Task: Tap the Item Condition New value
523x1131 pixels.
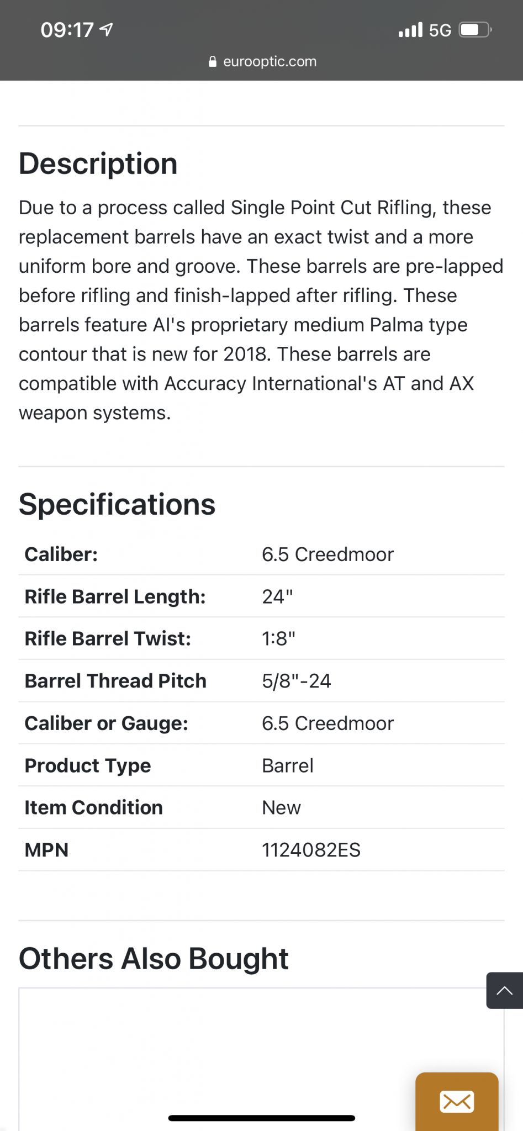Action: click(x=281, y=808)
